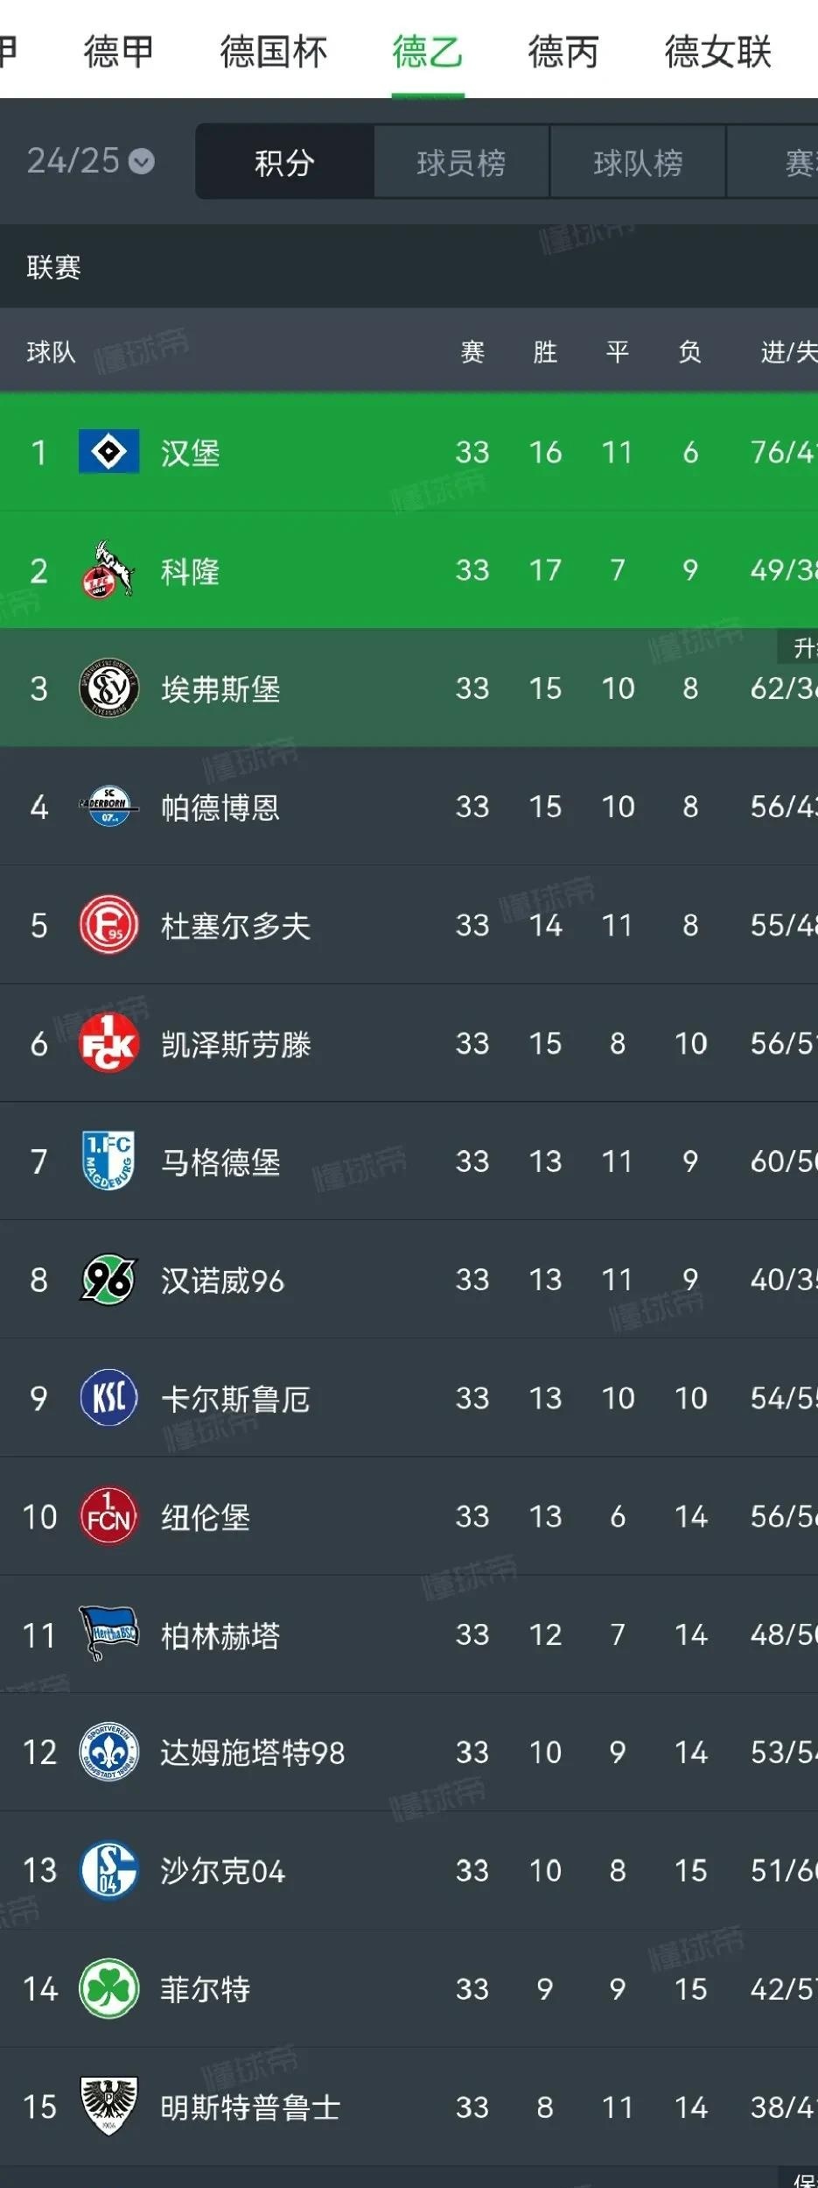
Task: Open the 24/25 season dropdown
Action: point(91,161)
